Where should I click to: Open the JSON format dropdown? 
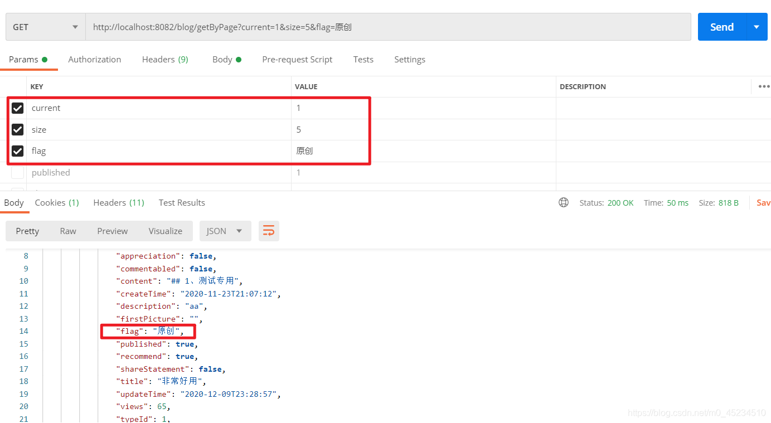[225, 231]
